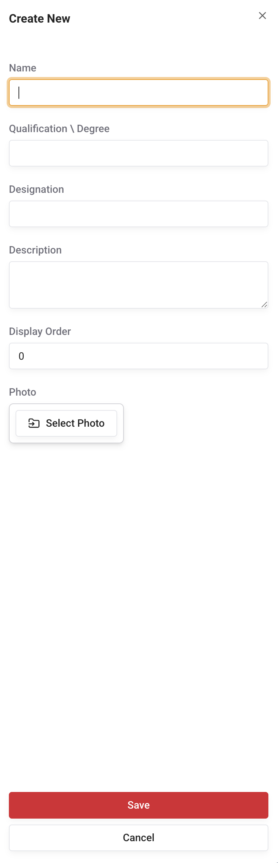Click the Description label text

coord(35,250)
